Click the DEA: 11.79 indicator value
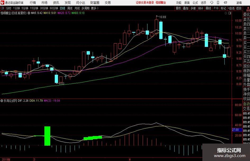This screenshot has height=161, width=250. [36, 101]
